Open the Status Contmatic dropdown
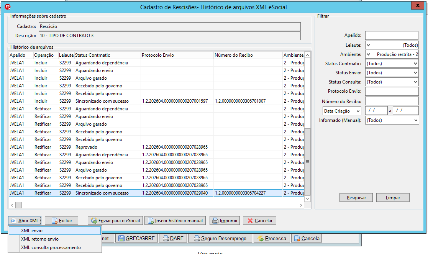The image size is (428, 254). [x=392, y=64]
